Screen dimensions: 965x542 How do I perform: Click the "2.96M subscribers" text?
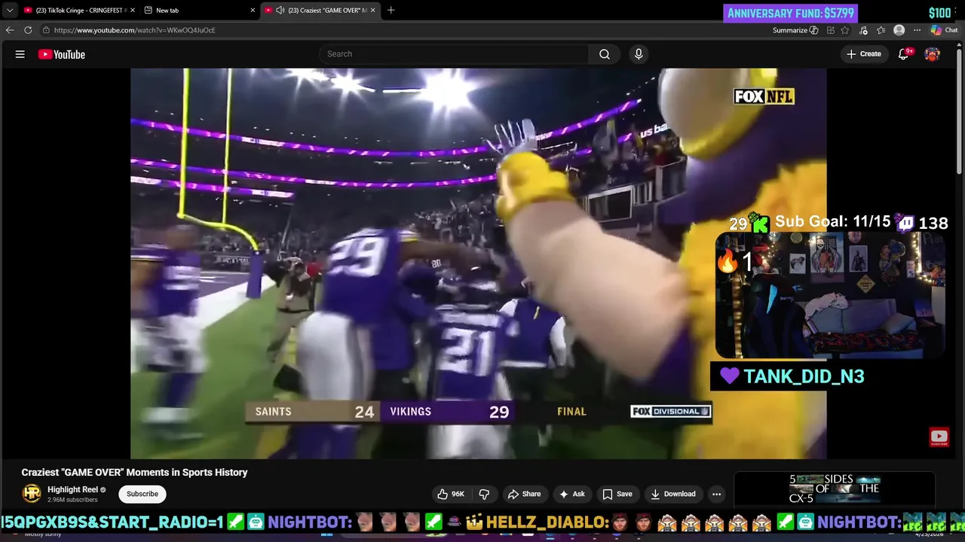tap(72, 500)
